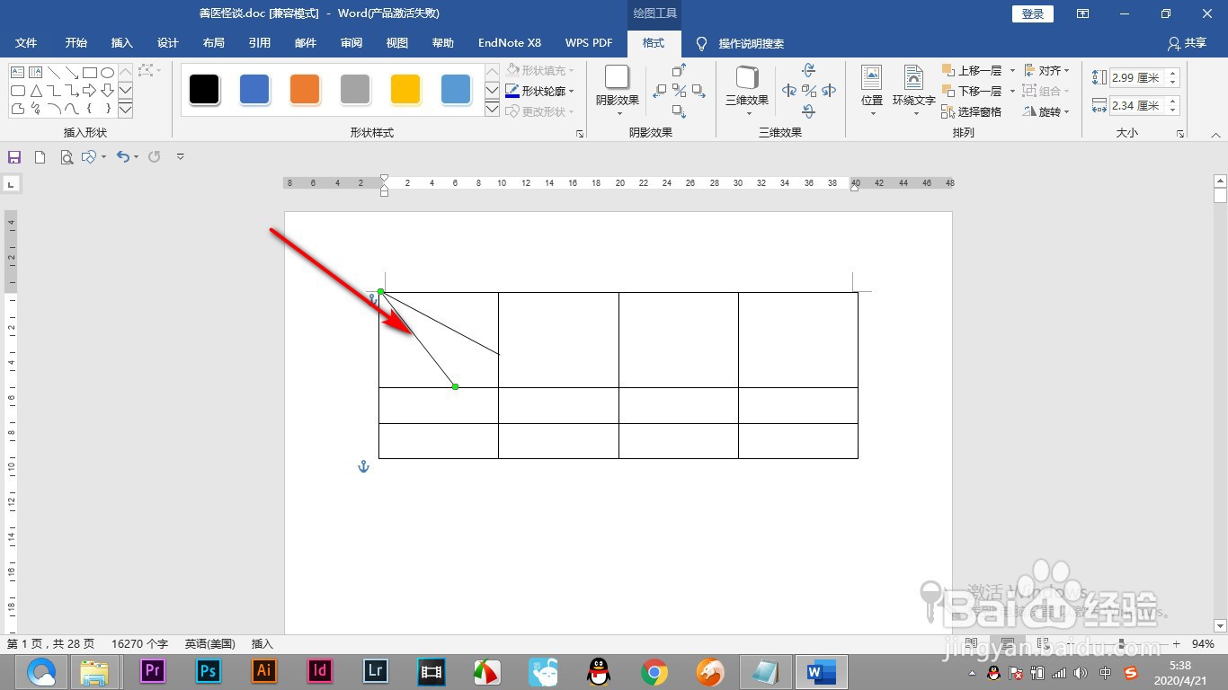Open the Selection Pane (选择窗格)
1228x690 pixels.
coord(972,111)
